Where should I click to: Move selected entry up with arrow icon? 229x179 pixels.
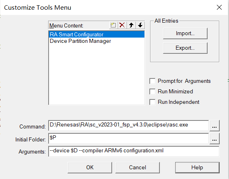pos(131,25)
